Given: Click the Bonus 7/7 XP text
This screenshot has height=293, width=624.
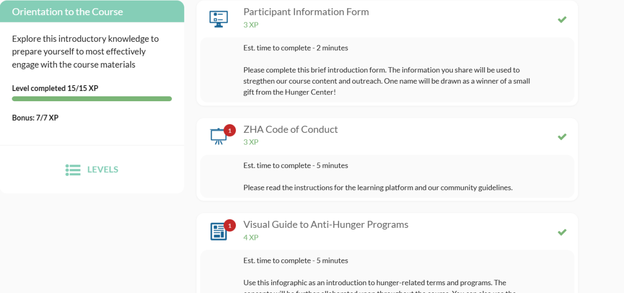Looking at the screenshot, I should pos(35,118).
